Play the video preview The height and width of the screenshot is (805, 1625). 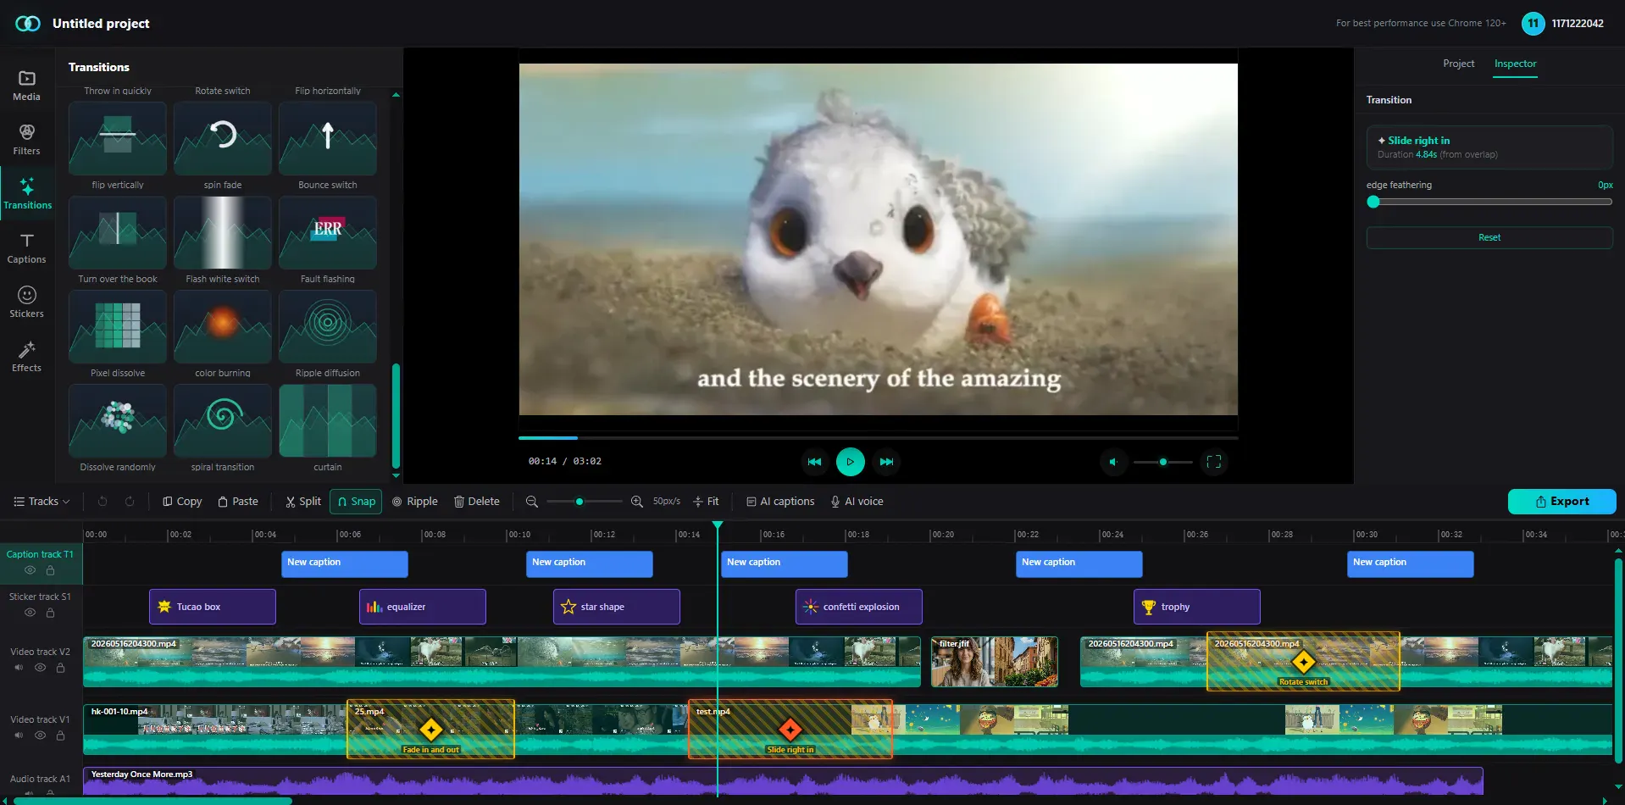[x=851, y=462]
